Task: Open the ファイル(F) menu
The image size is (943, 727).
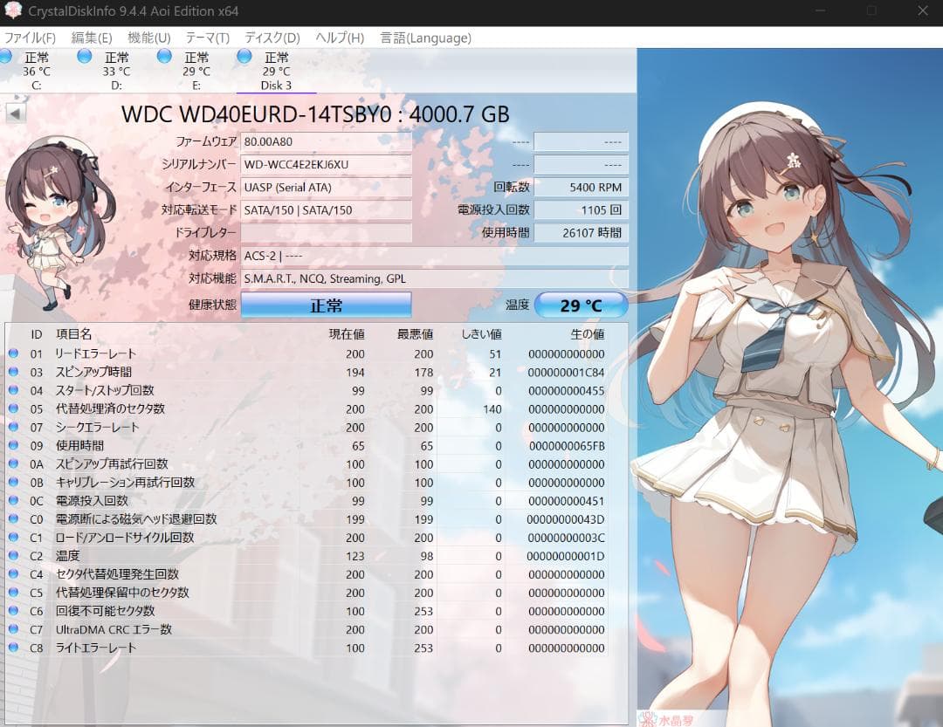Action: click(x=30, y=38)
